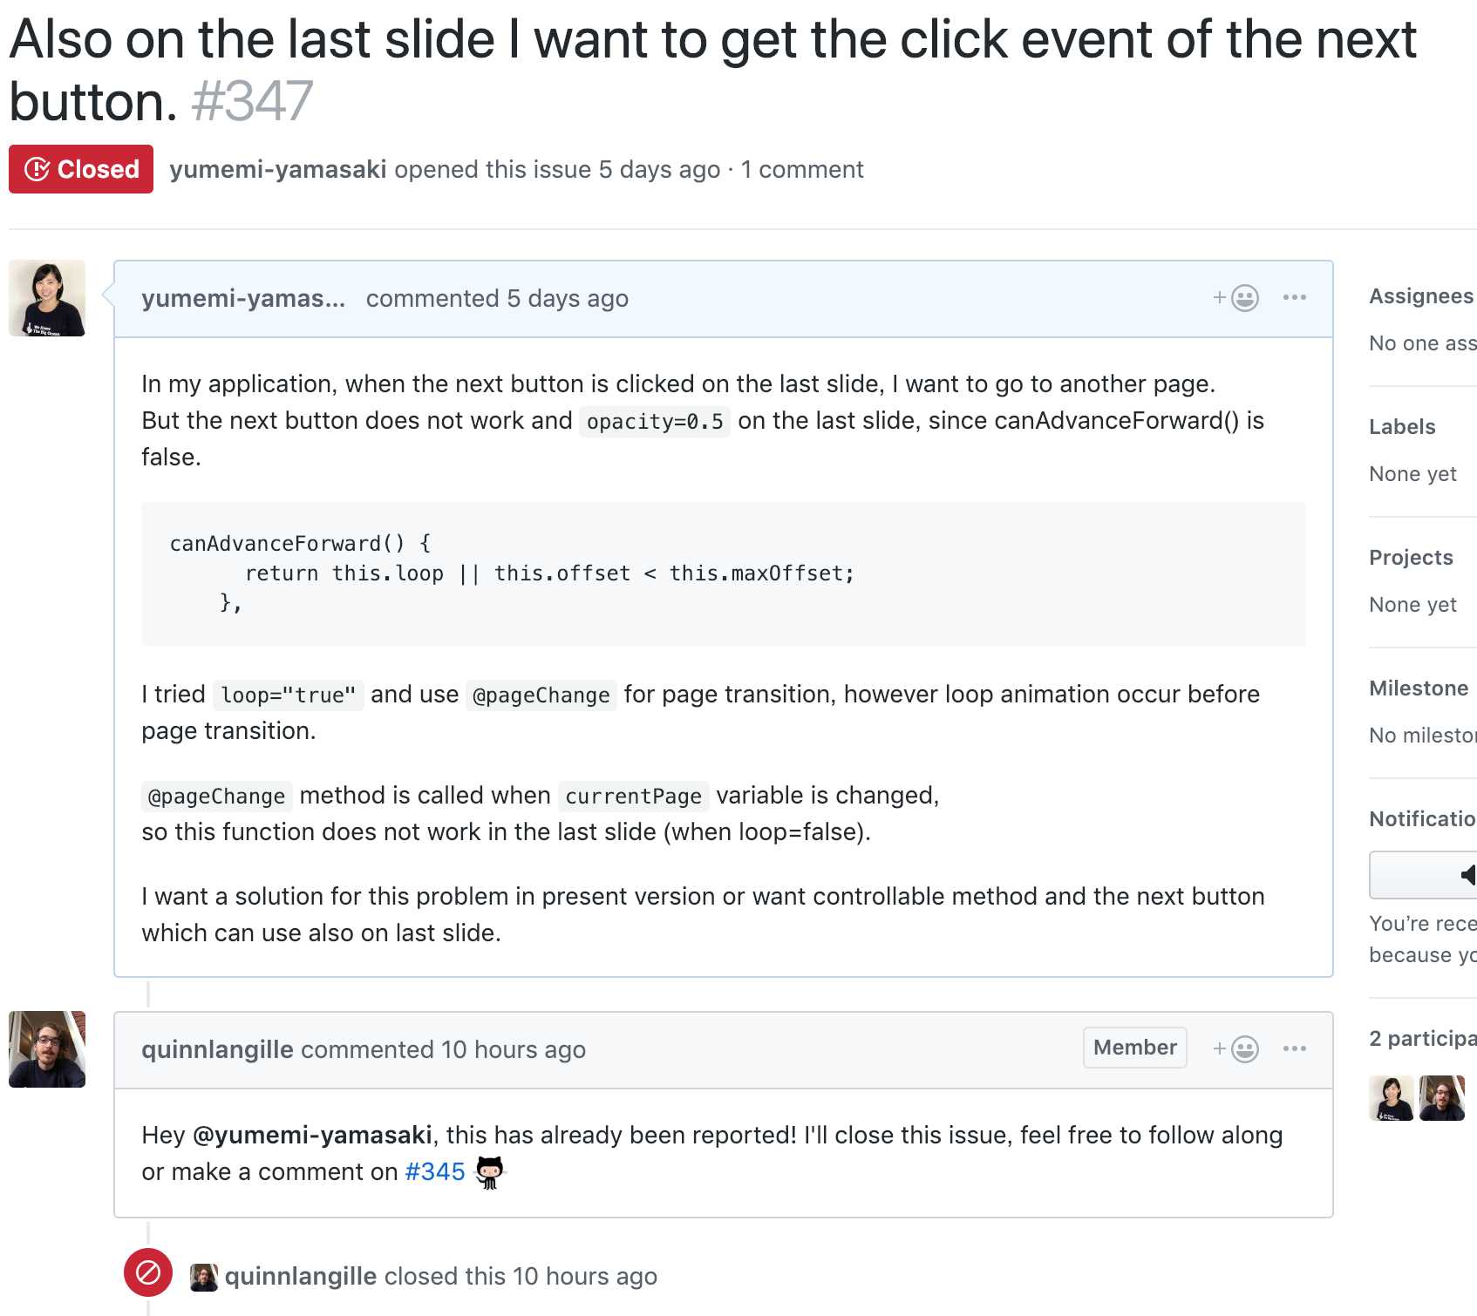
Task: Open linked issue #345
Action: 434,1171
